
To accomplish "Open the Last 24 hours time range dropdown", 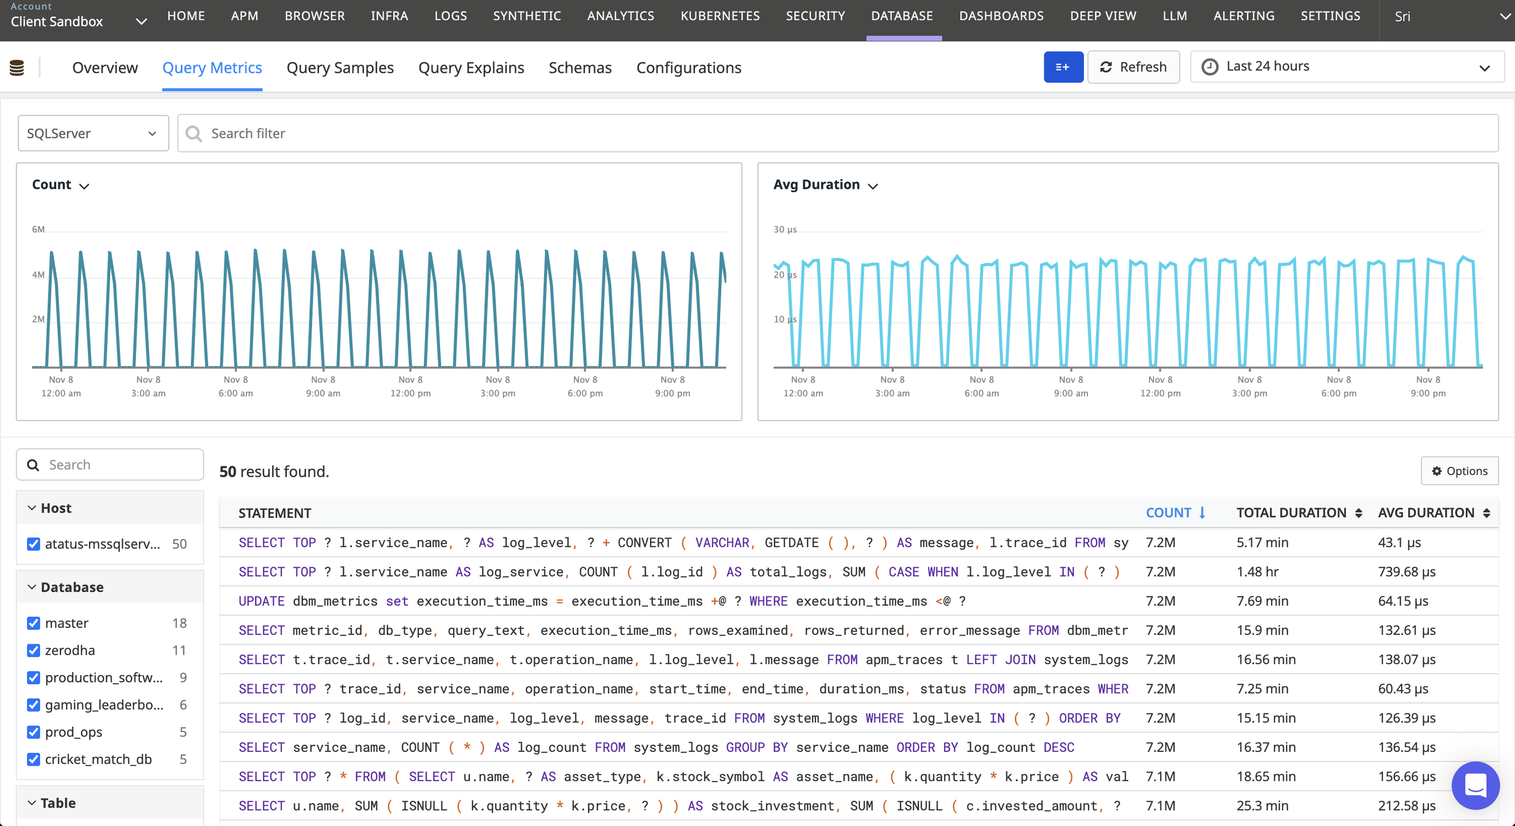I will coord(1347,67).
